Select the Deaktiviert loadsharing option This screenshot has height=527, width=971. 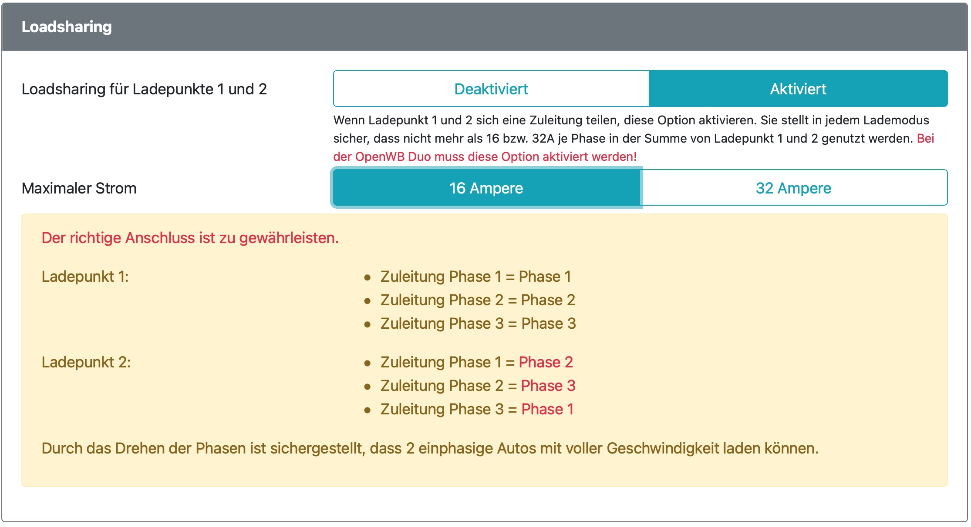point(491,89)
